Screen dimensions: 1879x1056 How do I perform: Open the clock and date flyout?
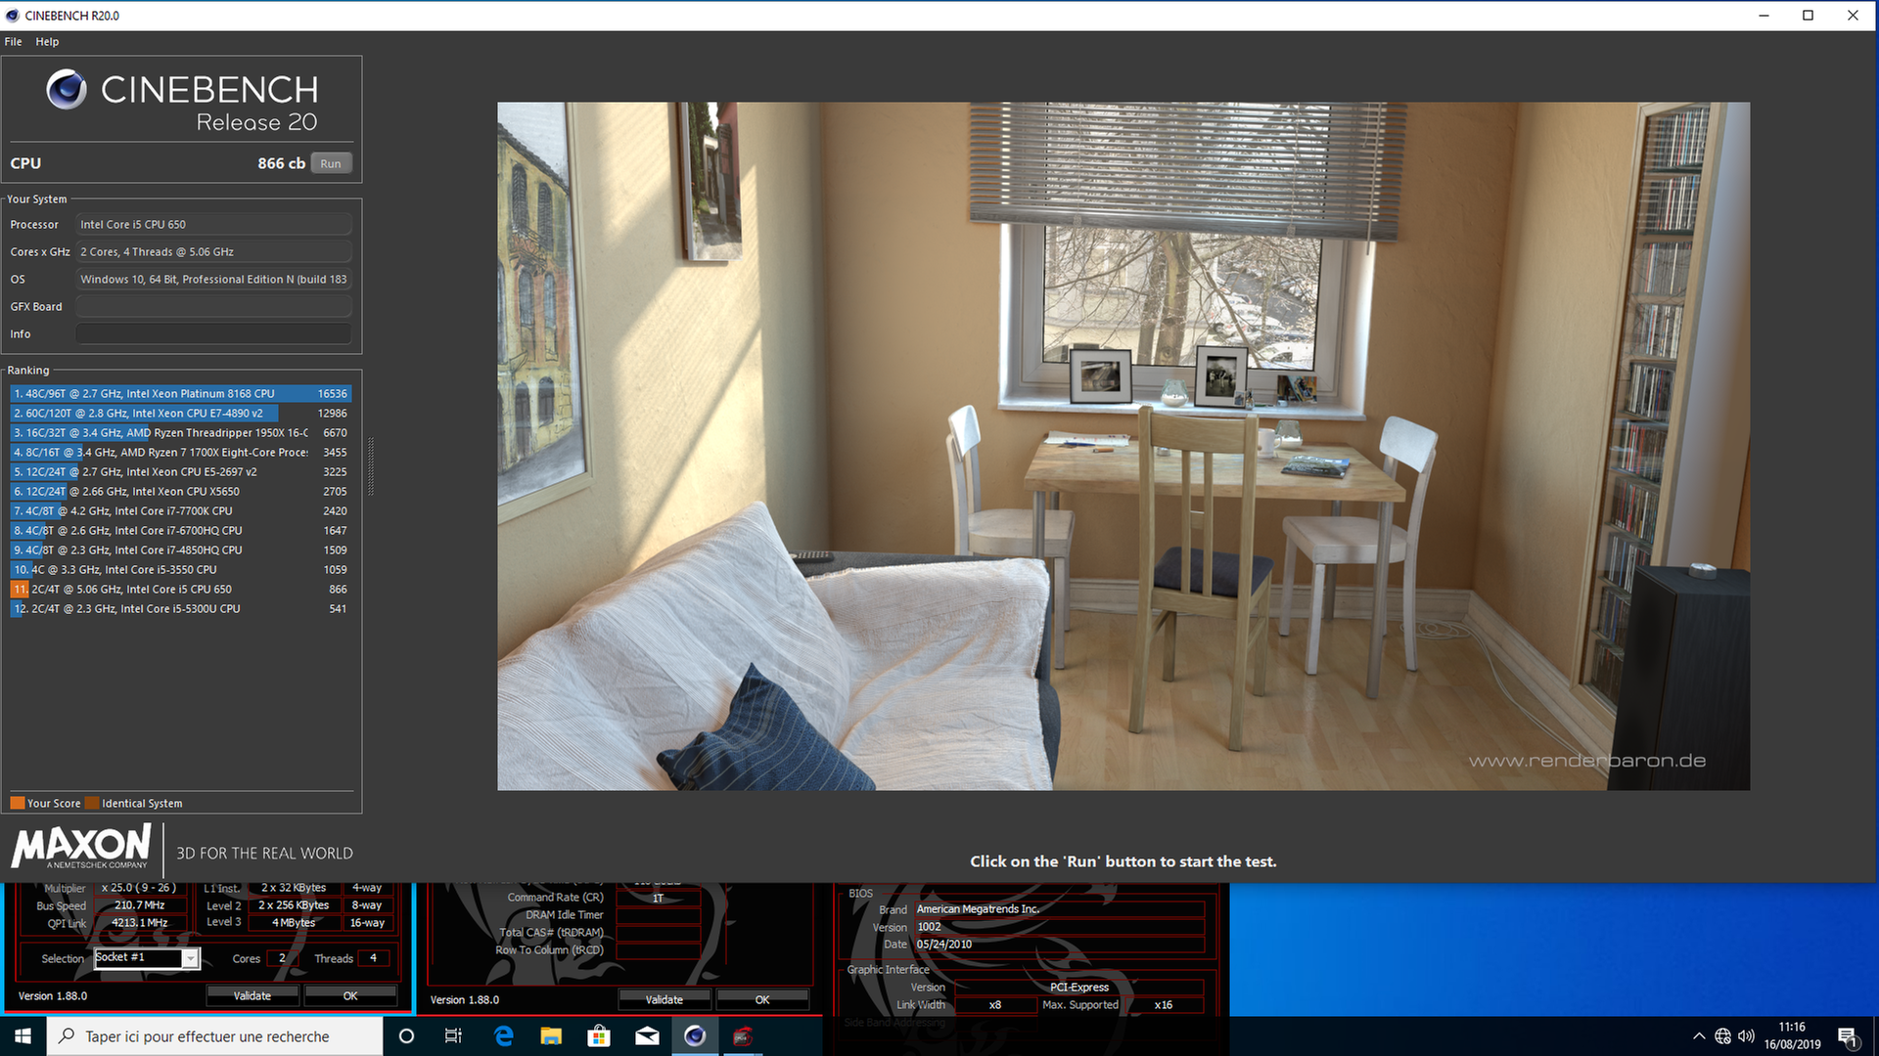pos(1792,1036)
